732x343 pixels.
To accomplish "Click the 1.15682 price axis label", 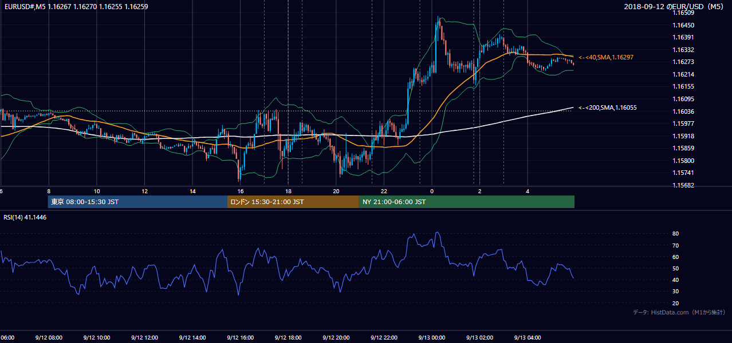I will click(683, 185).
